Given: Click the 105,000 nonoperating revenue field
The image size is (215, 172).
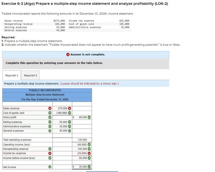Looking at the screenshot, I should [x=82, y=149].
